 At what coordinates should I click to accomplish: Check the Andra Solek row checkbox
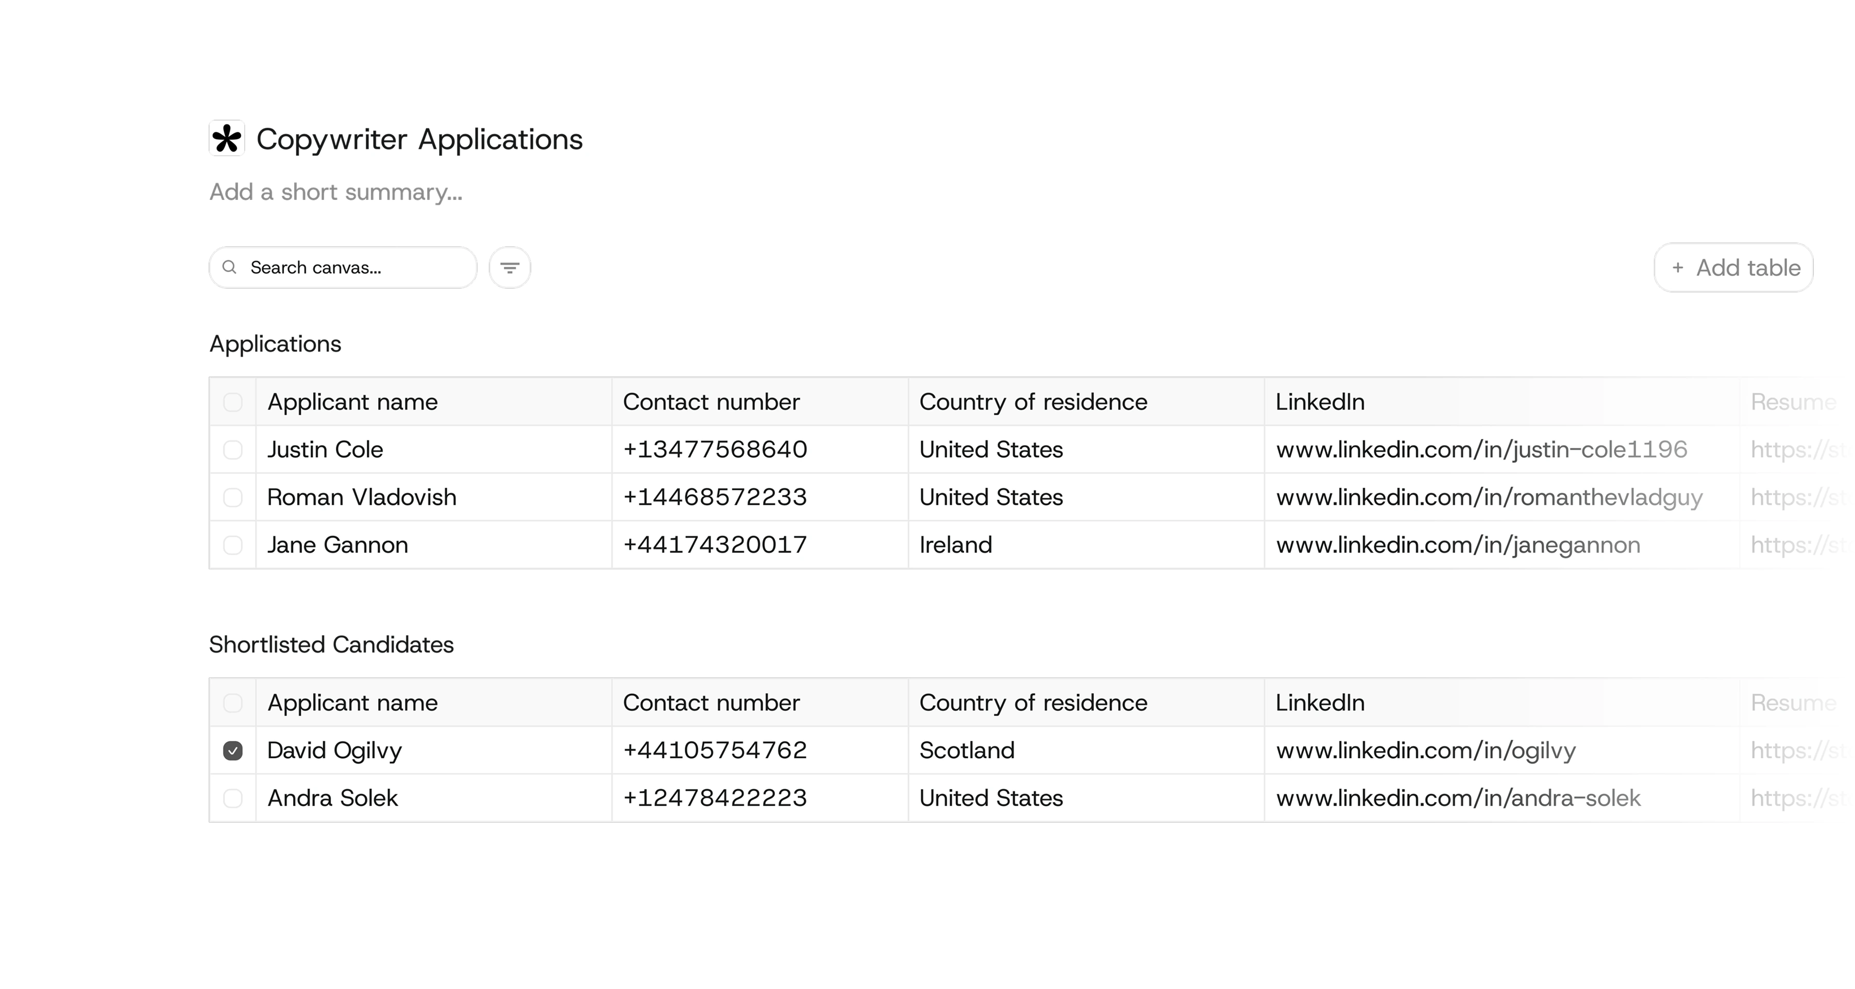point(232,798)
